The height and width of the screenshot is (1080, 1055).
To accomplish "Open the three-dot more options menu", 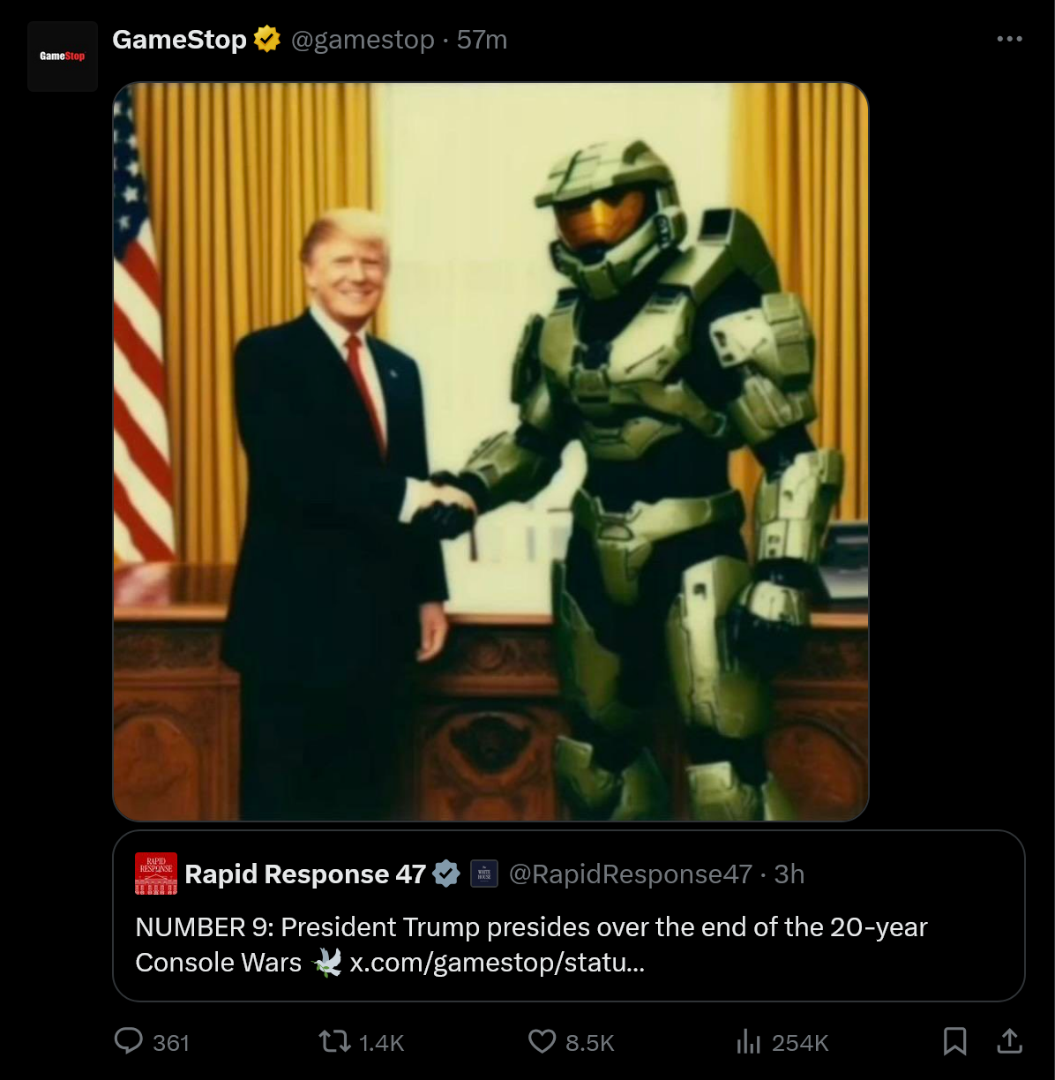I will click(x=1009, y=39).
